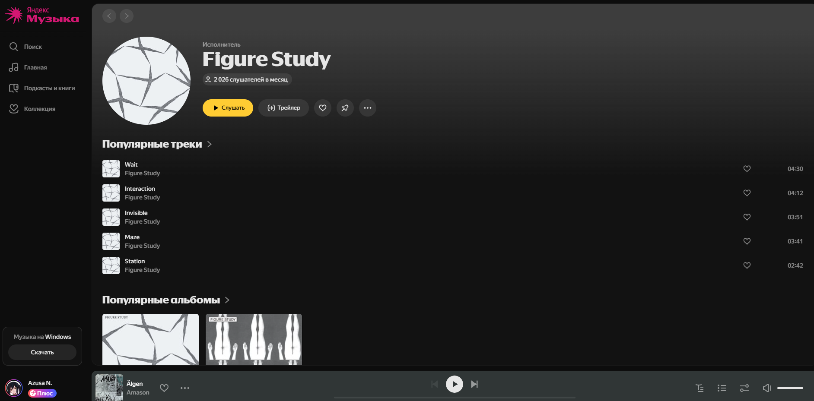Viewport: 814px width, 401px height.
Task: Open playback settings sliders icon
Action: [744, 388]
